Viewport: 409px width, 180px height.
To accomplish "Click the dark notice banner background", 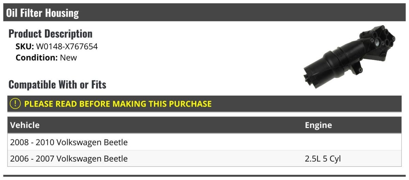I will [x=307, y=104].
